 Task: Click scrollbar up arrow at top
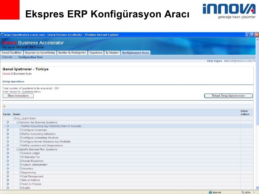point(257,39)
